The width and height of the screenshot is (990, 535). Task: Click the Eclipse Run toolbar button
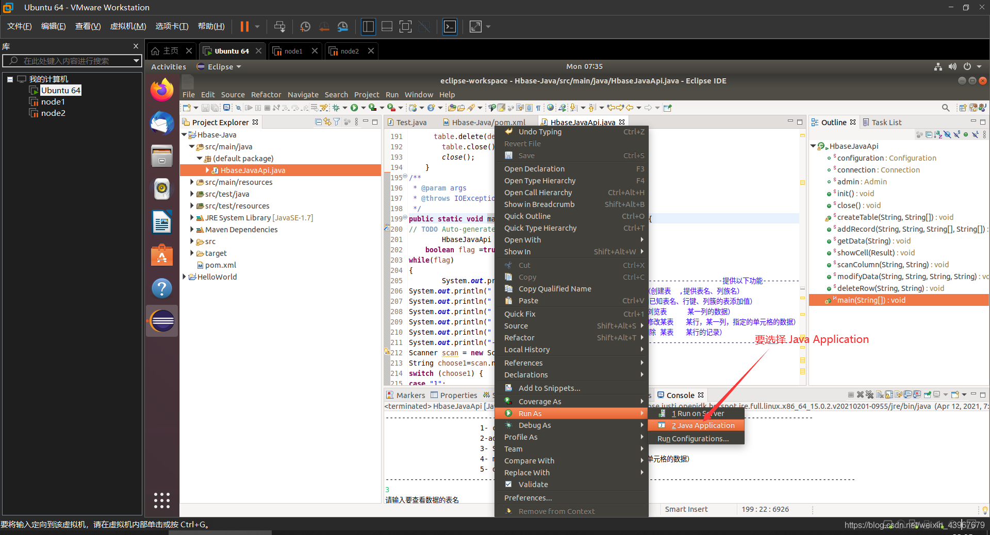(354, 108)
